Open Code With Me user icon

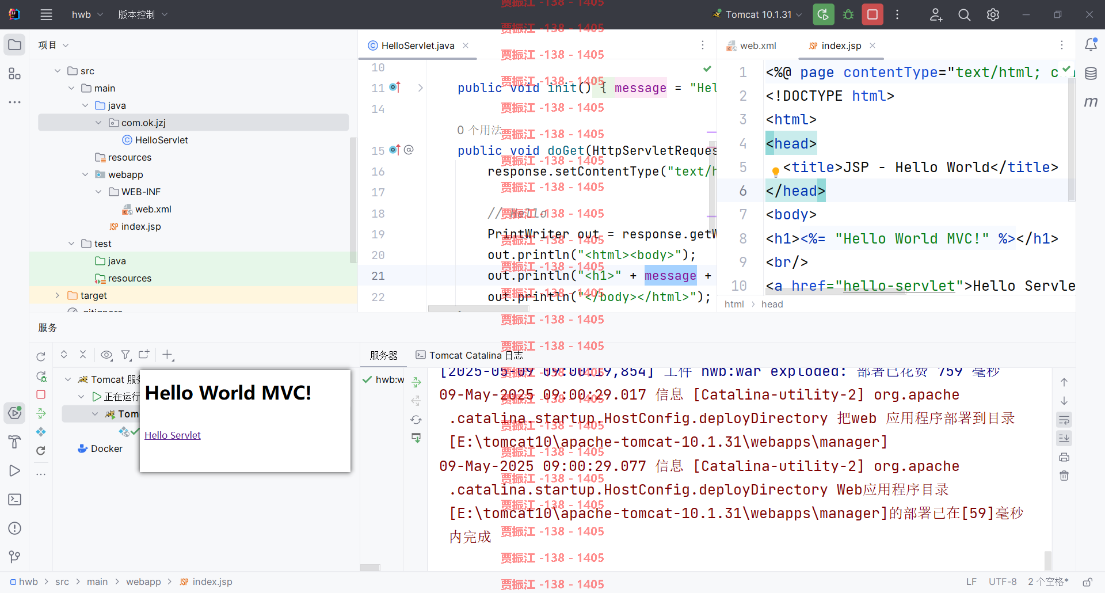click(936, 15)
